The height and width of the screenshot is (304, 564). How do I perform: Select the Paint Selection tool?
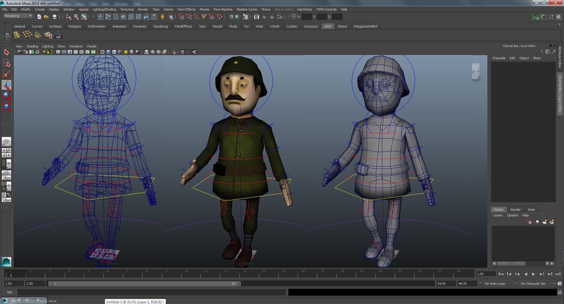[6, 74]
